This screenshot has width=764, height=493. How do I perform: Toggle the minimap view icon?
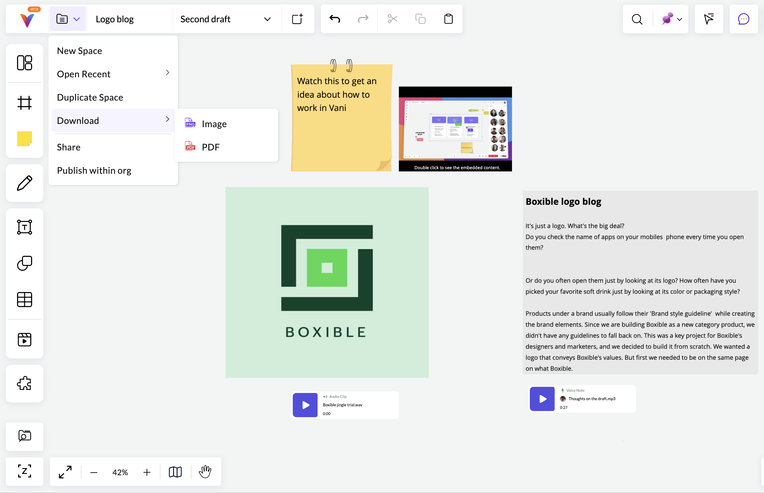pyautogui.click(x=175, y=472)
